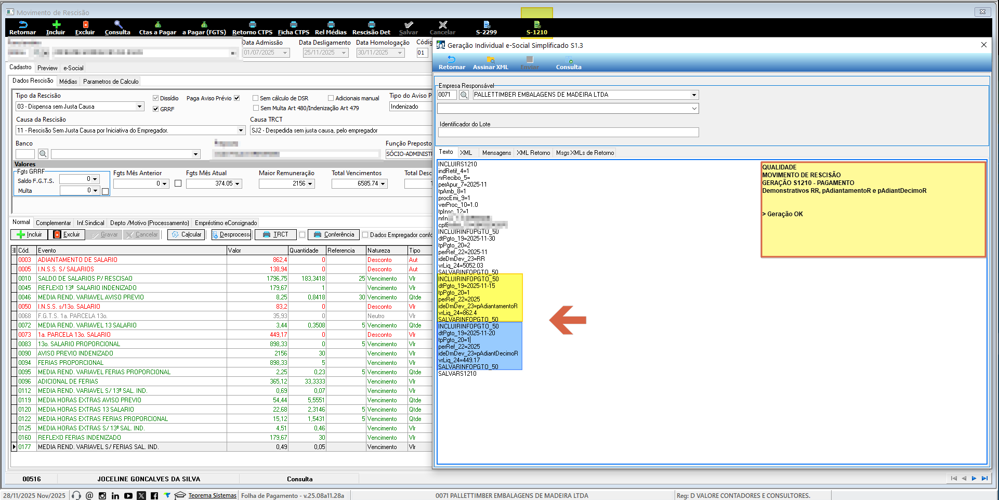The image size is (999, 500).
Task: Expand the Tipo da Rescisão dropdown
Action: 139,107
